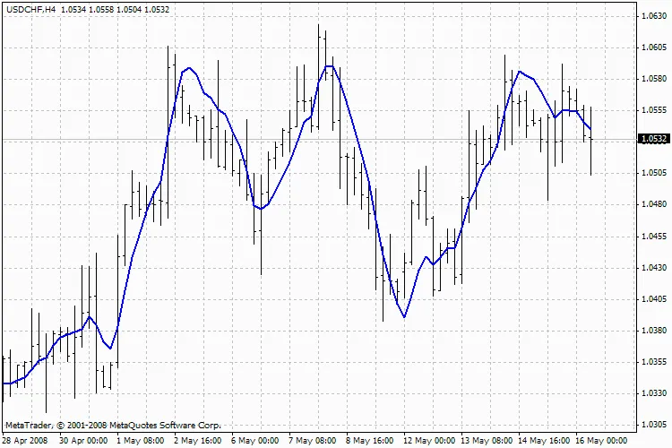
Task: Click the 12 May 00:00 date label
Action: pos(427,441)
